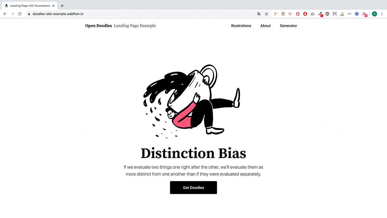This screenshot has height=218, width=387.
Task: Click the 3D cube extension icon
Action: (x=327, y=14)
